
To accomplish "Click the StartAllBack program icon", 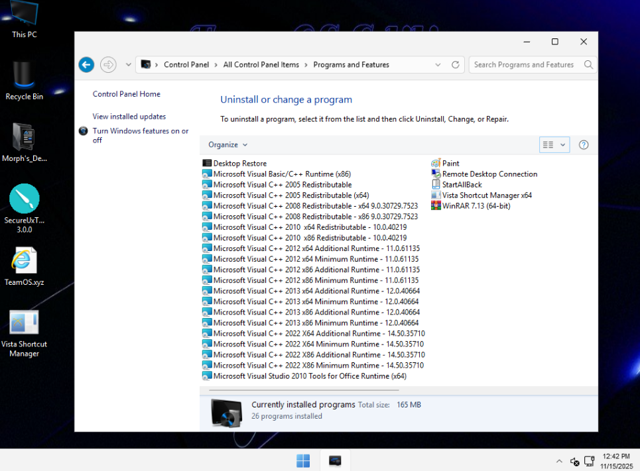I will (x=436, y=184).
